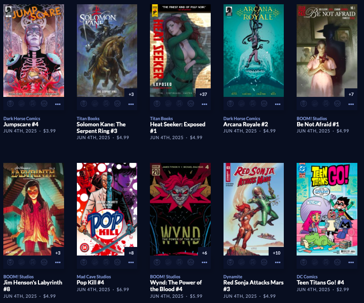
Task: Open more options dots under Teen Titans Go!
Action: [x=351, y=262]
